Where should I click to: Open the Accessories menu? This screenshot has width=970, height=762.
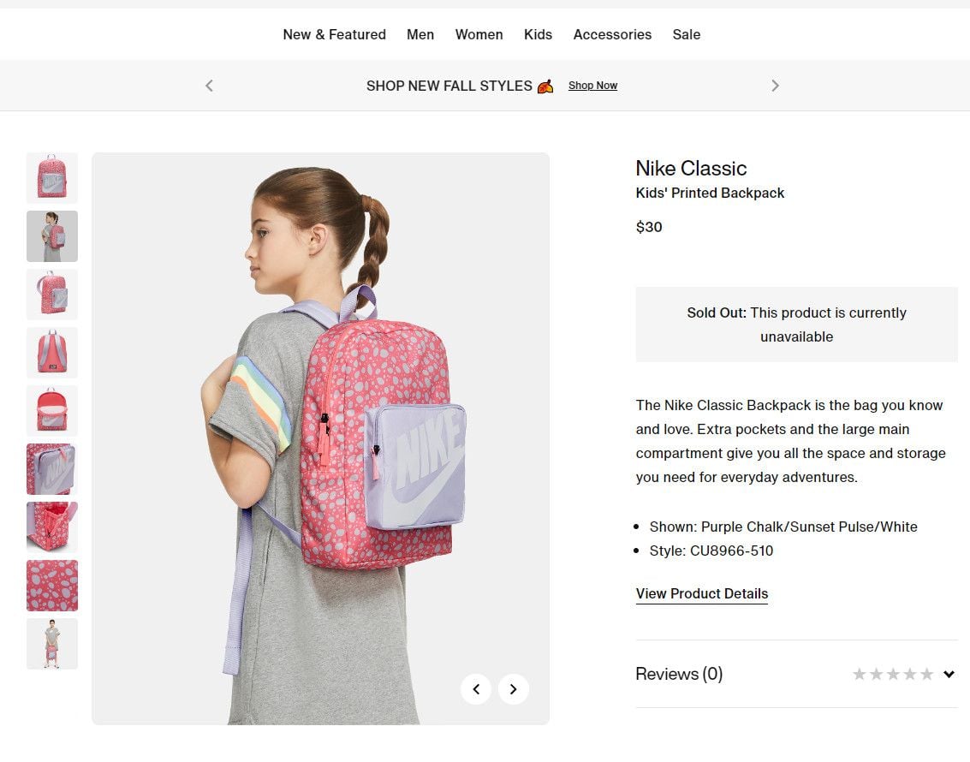[612, 34]
